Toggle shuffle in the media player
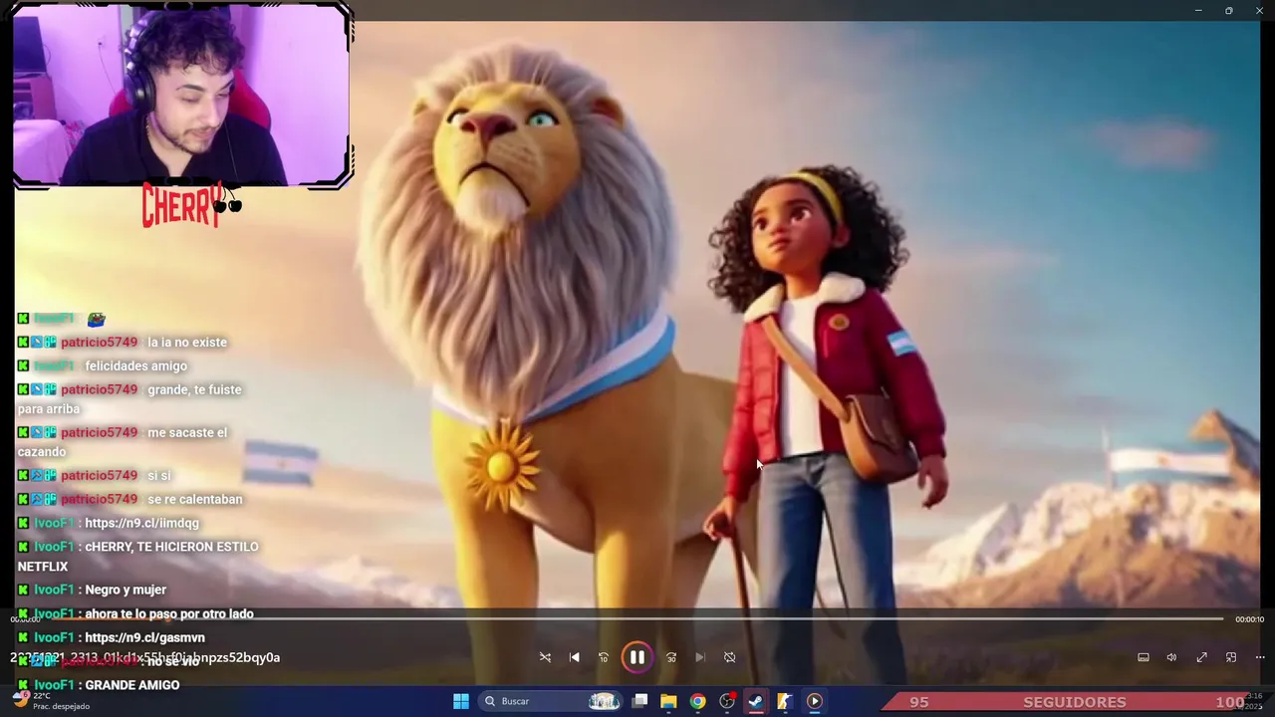 pyautogui.click(x=545, y=657)
